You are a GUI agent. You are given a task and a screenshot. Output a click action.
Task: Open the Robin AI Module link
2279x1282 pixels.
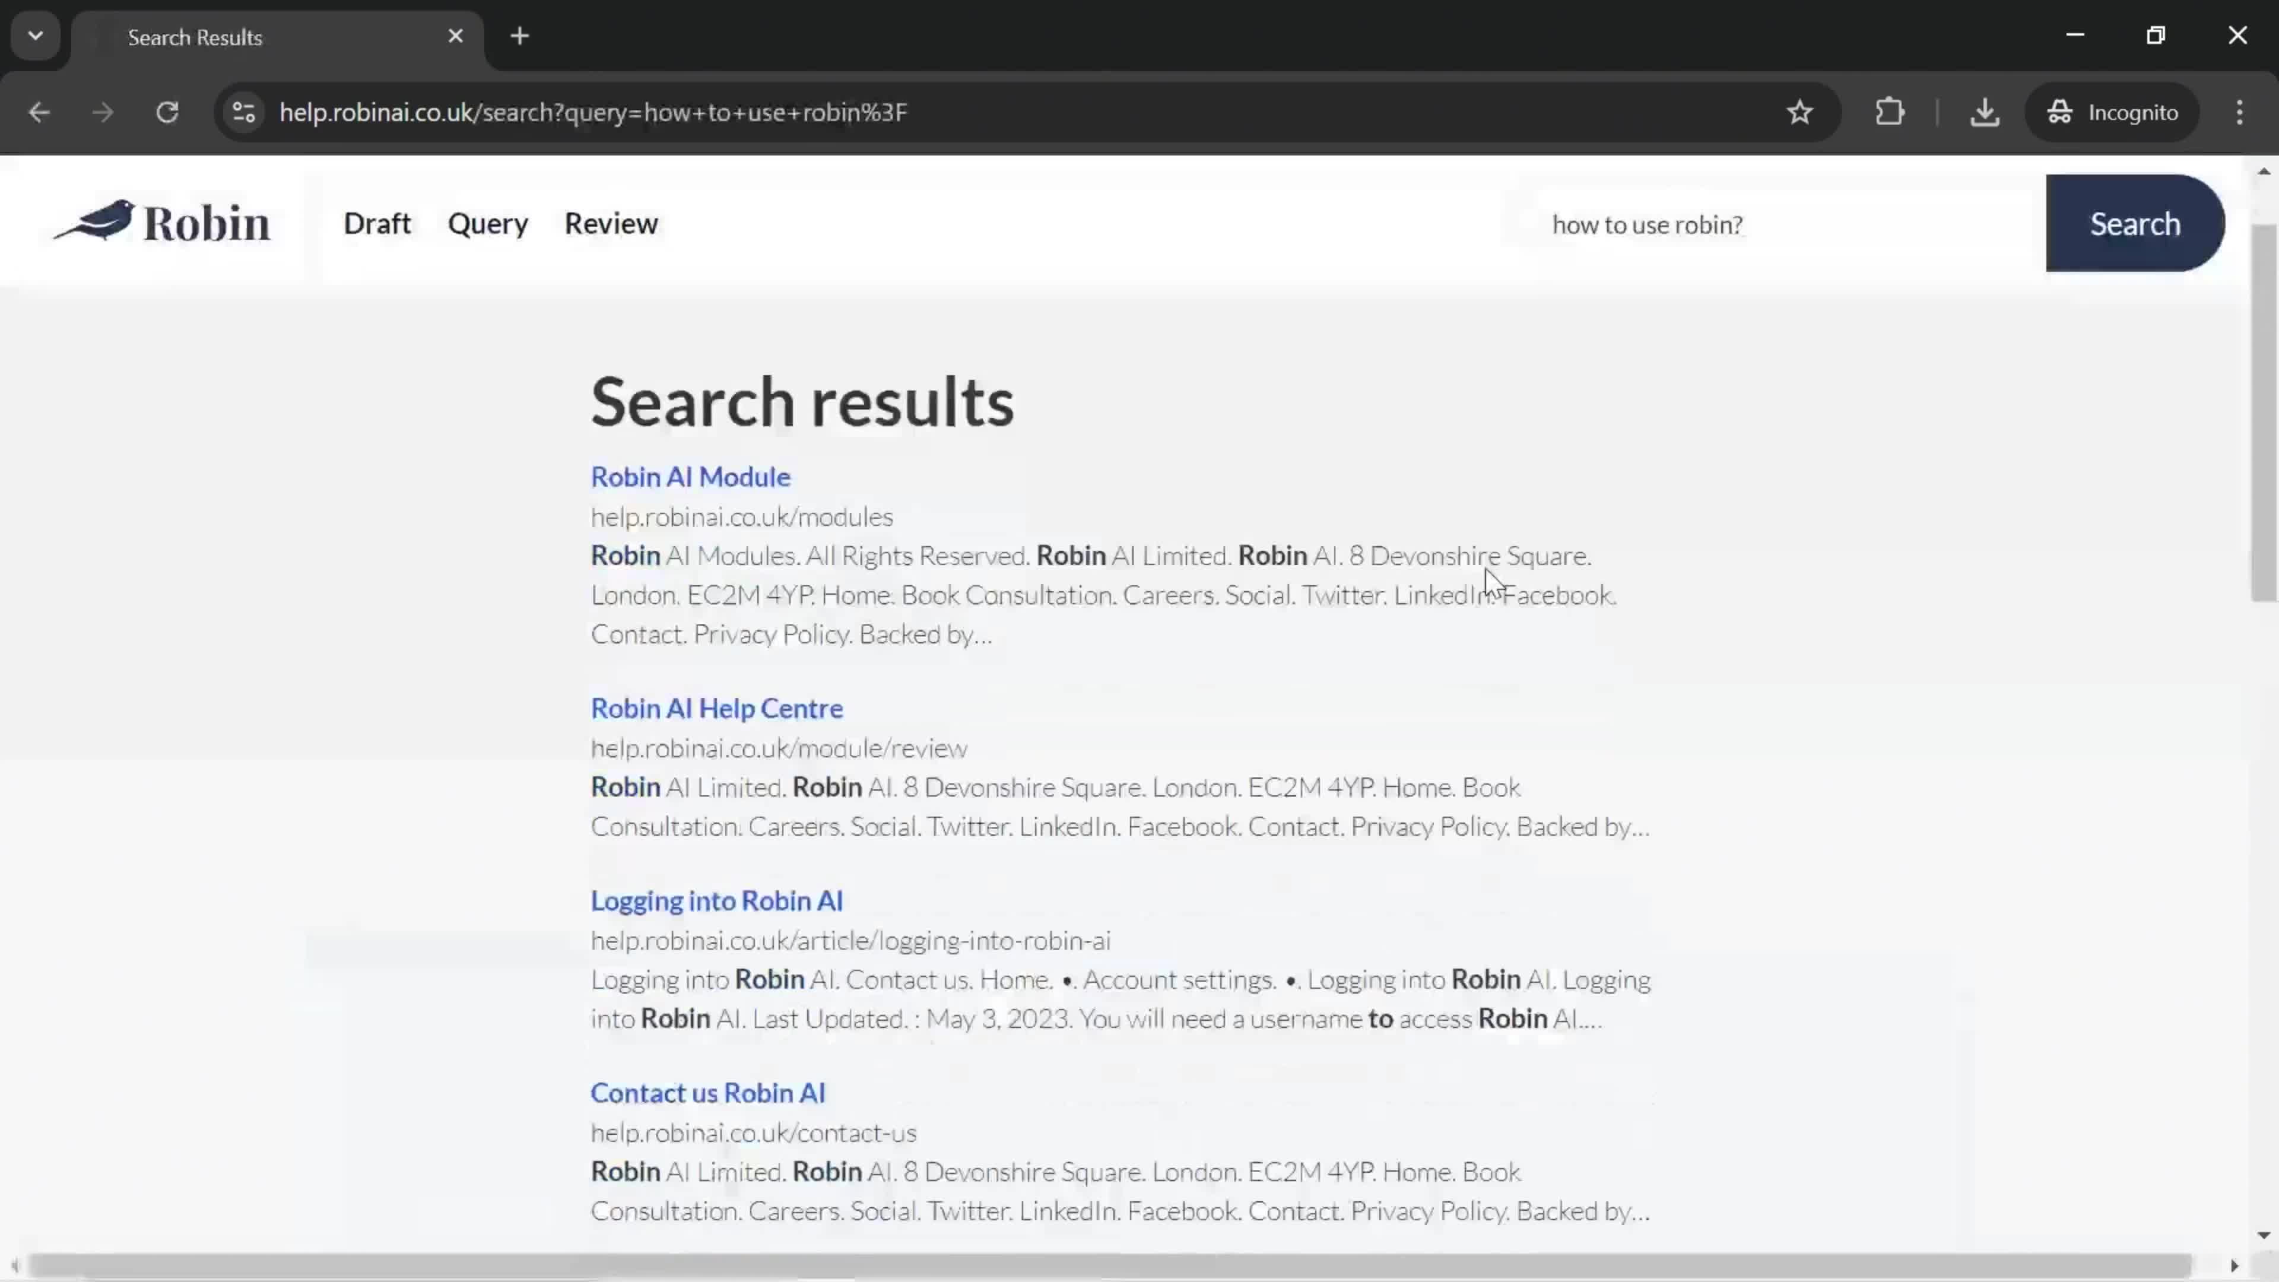(x=690, y=476)
